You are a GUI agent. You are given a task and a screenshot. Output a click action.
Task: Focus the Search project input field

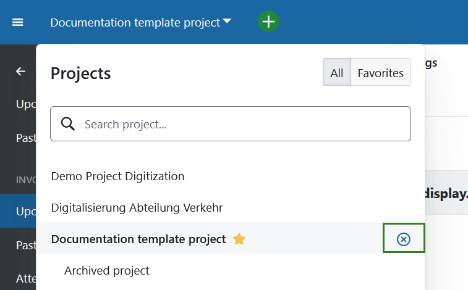241,124
